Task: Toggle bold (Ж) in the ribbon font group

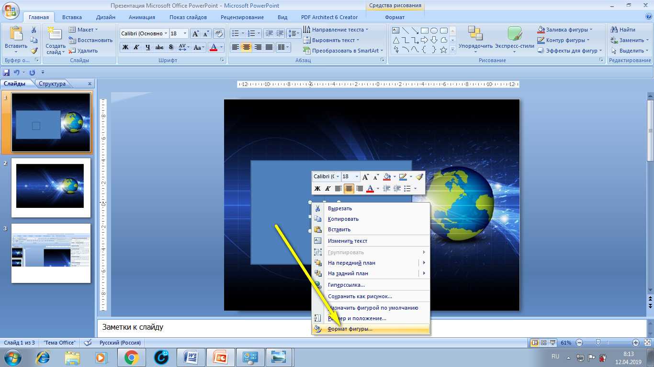Action: [125, 47]
